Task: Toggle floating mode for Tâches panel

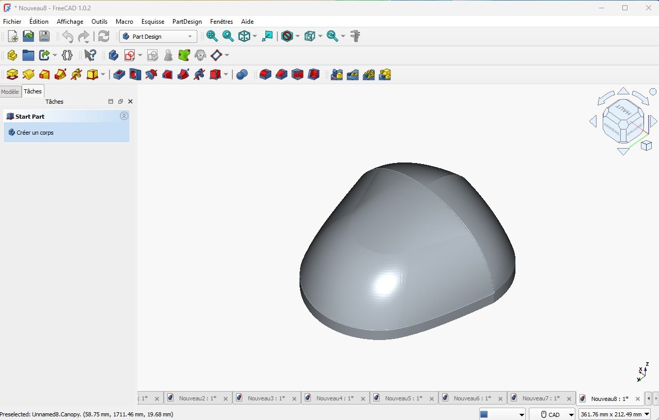Action: (x=120, y=102)
